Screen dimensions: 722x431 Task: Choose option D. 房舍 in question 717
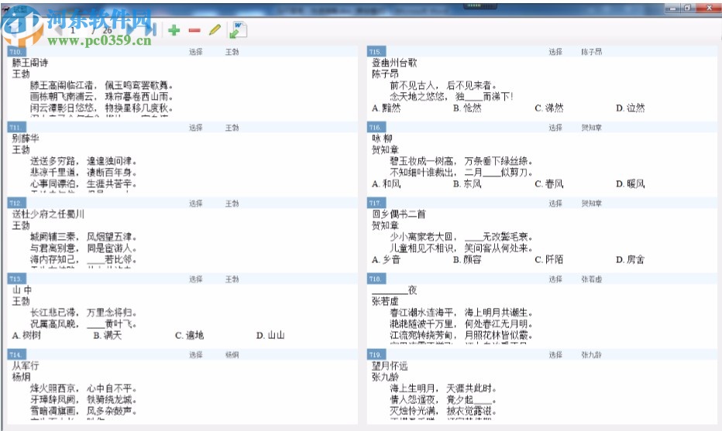click(631, 259)
